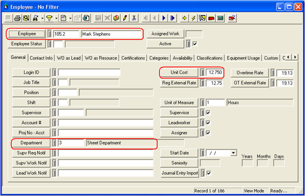Click the Job Title button
Viewport: 305px width, 196px height.
coord(31,82)
